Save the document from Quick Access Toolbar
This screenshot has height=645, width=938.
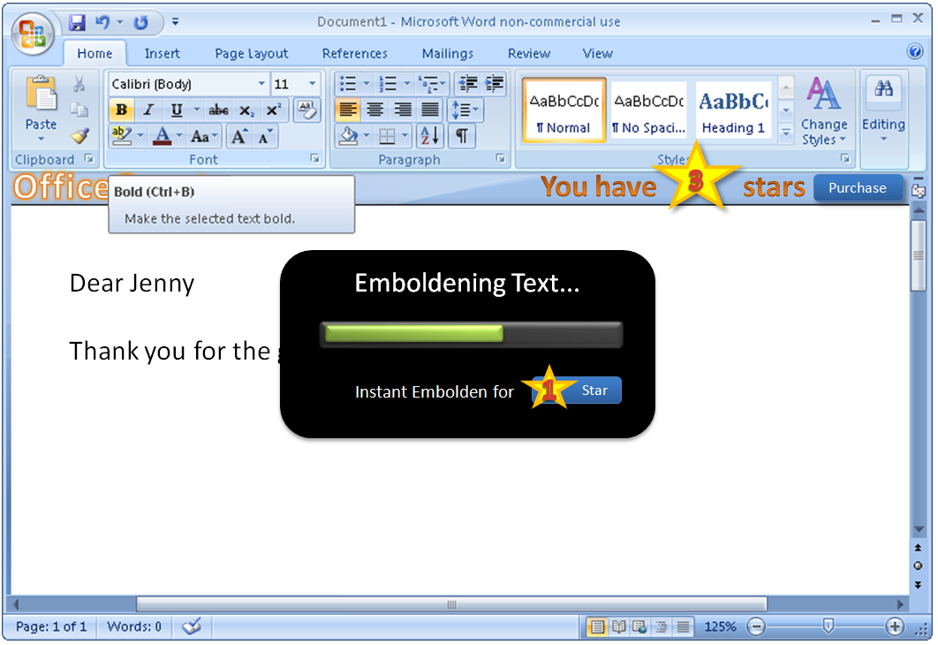(77, 23)
